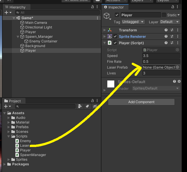This screenshot has height=172, width=187.
Task: Open Transform component preset settings icon
Action: (172, 30)
